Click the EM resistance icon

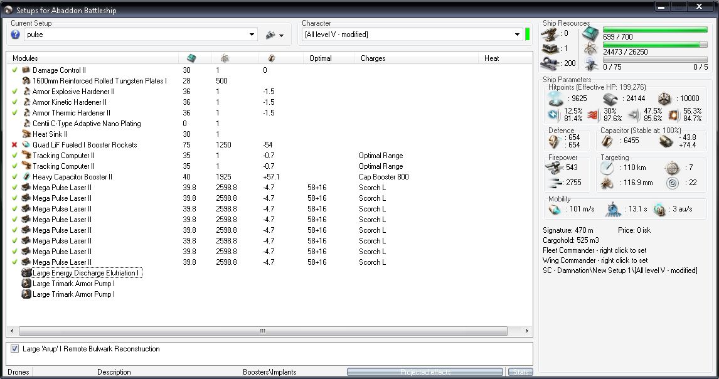[x=554, y=115]
